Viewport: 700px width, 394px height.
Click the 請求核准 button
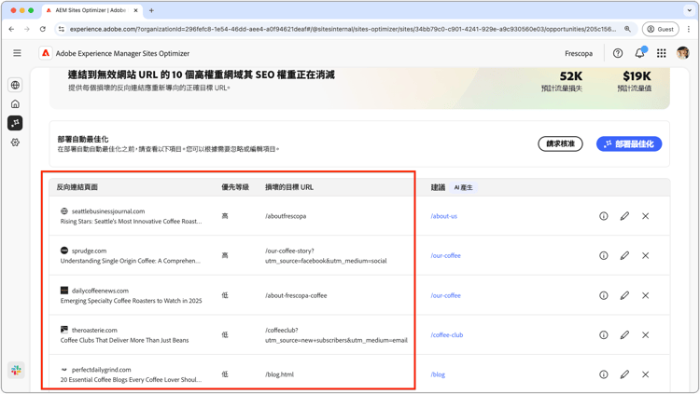click(560, 144)
